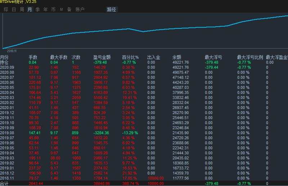288x186 pixels.
Task: Switch to the 年 yearly tab
Action: pyautogui.click(x=45, y=9)
